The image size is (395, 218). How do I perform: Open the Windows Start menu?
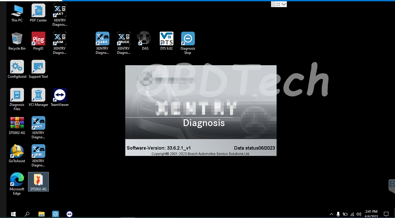(13, 214)
